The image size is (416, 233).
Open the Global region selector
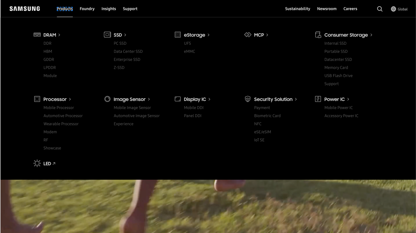coord(399,9)
